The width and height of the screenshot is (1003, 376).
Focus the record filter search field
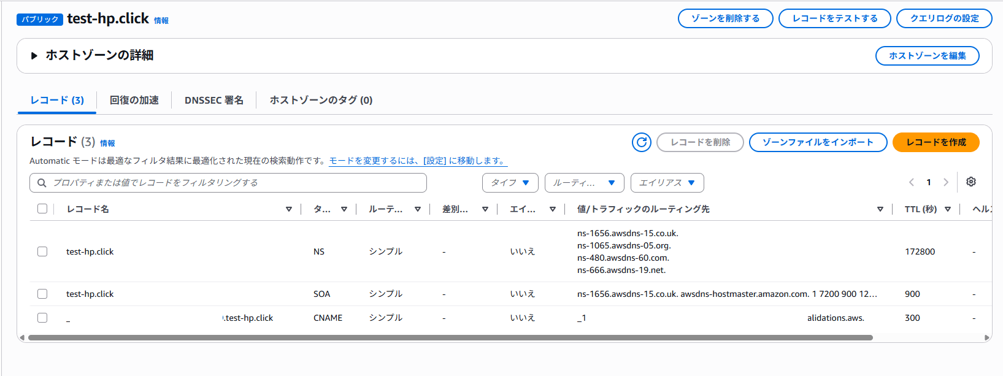pyautogui.click(x=228, y=183)
